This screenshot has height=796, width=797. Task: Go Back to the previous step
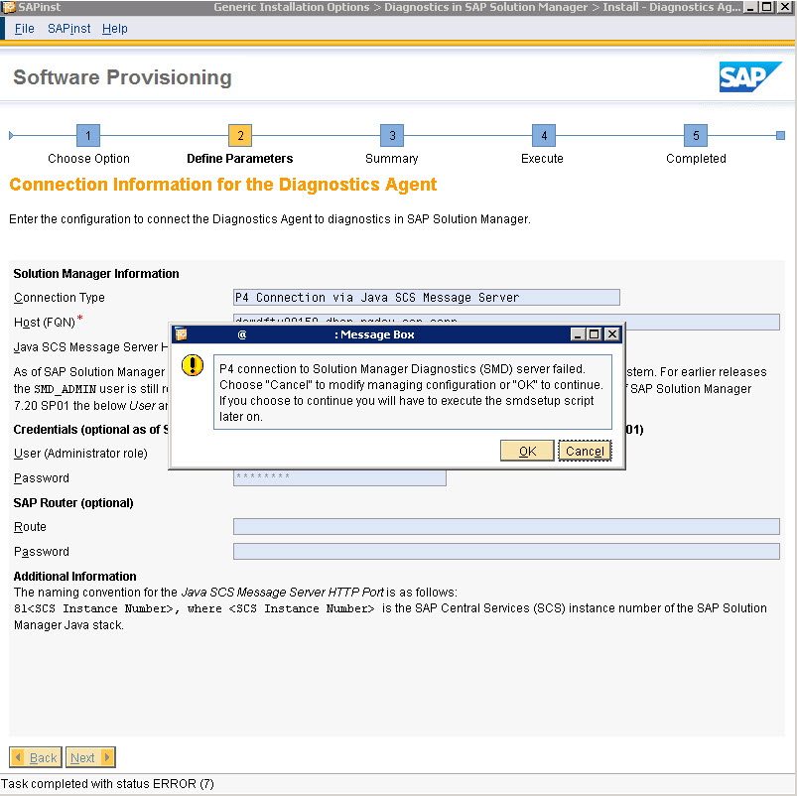click(36, 757)
